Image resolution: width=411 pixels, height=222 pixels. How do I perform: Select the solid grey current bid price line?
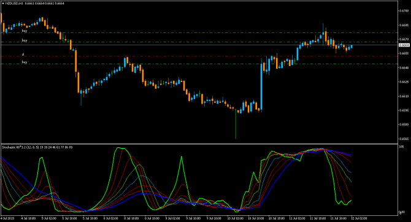199,45
